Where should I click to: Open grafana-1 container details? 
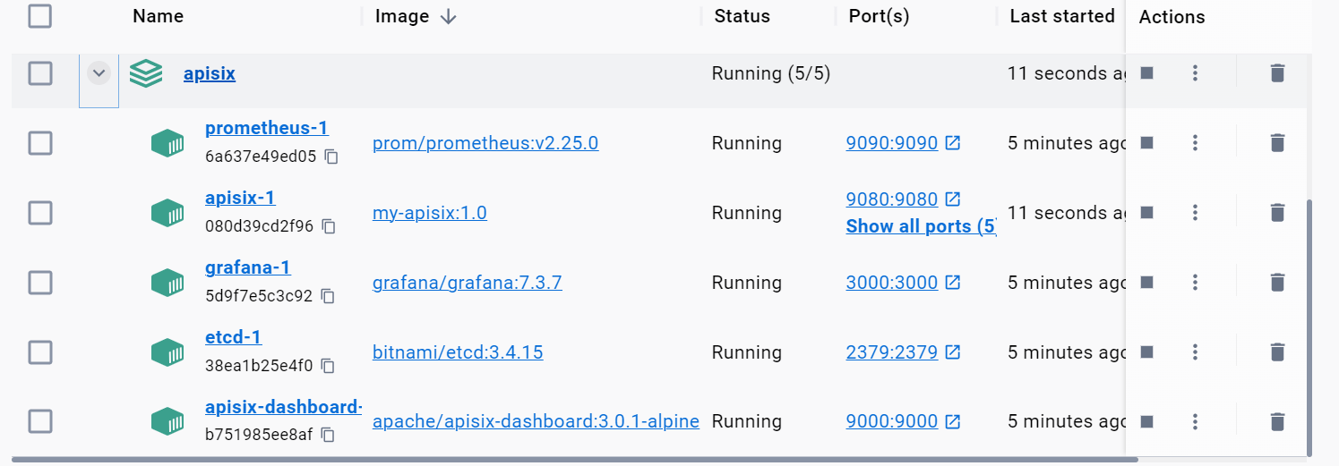248,267
